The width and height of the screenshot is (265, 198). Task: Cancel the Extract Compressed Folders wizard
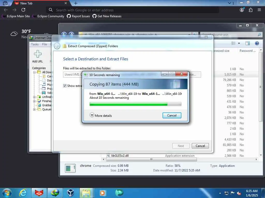pyautogui.click(x=200, y=146)
